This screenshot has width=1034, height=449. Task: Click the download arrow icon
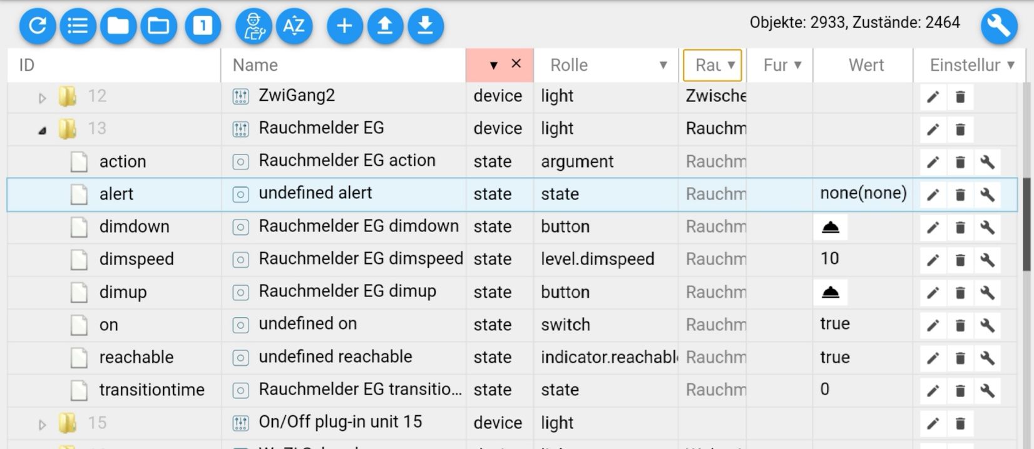[426, 26]
